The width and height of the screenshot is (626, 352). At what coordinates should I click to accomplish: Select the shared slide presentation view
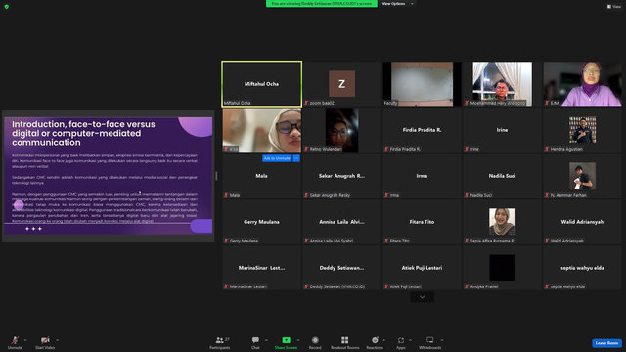pyautogui.click(x=109, y=176)
